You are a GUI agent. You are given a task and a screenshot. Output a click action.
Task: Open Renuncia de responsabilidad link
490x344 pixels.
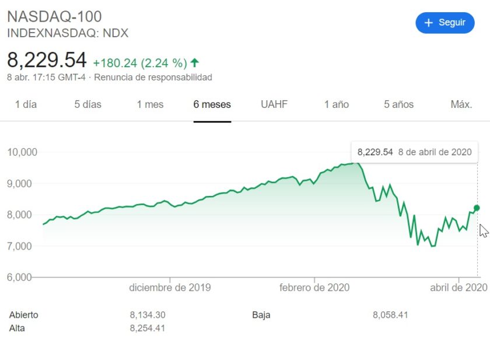click(153, 78)
